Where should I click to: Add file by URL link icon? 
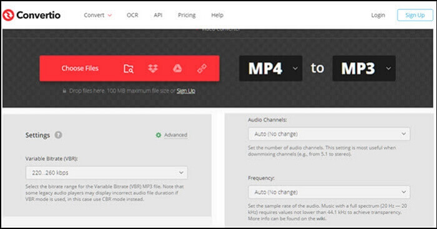(202, 68)
